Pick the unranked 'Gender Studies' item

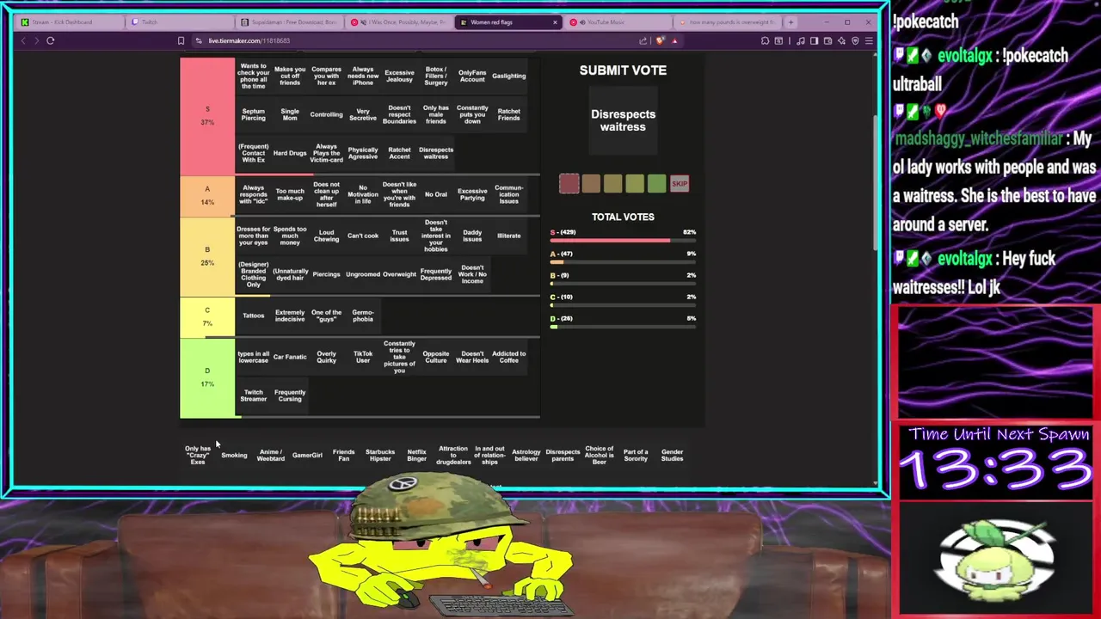tap(673, 455)
